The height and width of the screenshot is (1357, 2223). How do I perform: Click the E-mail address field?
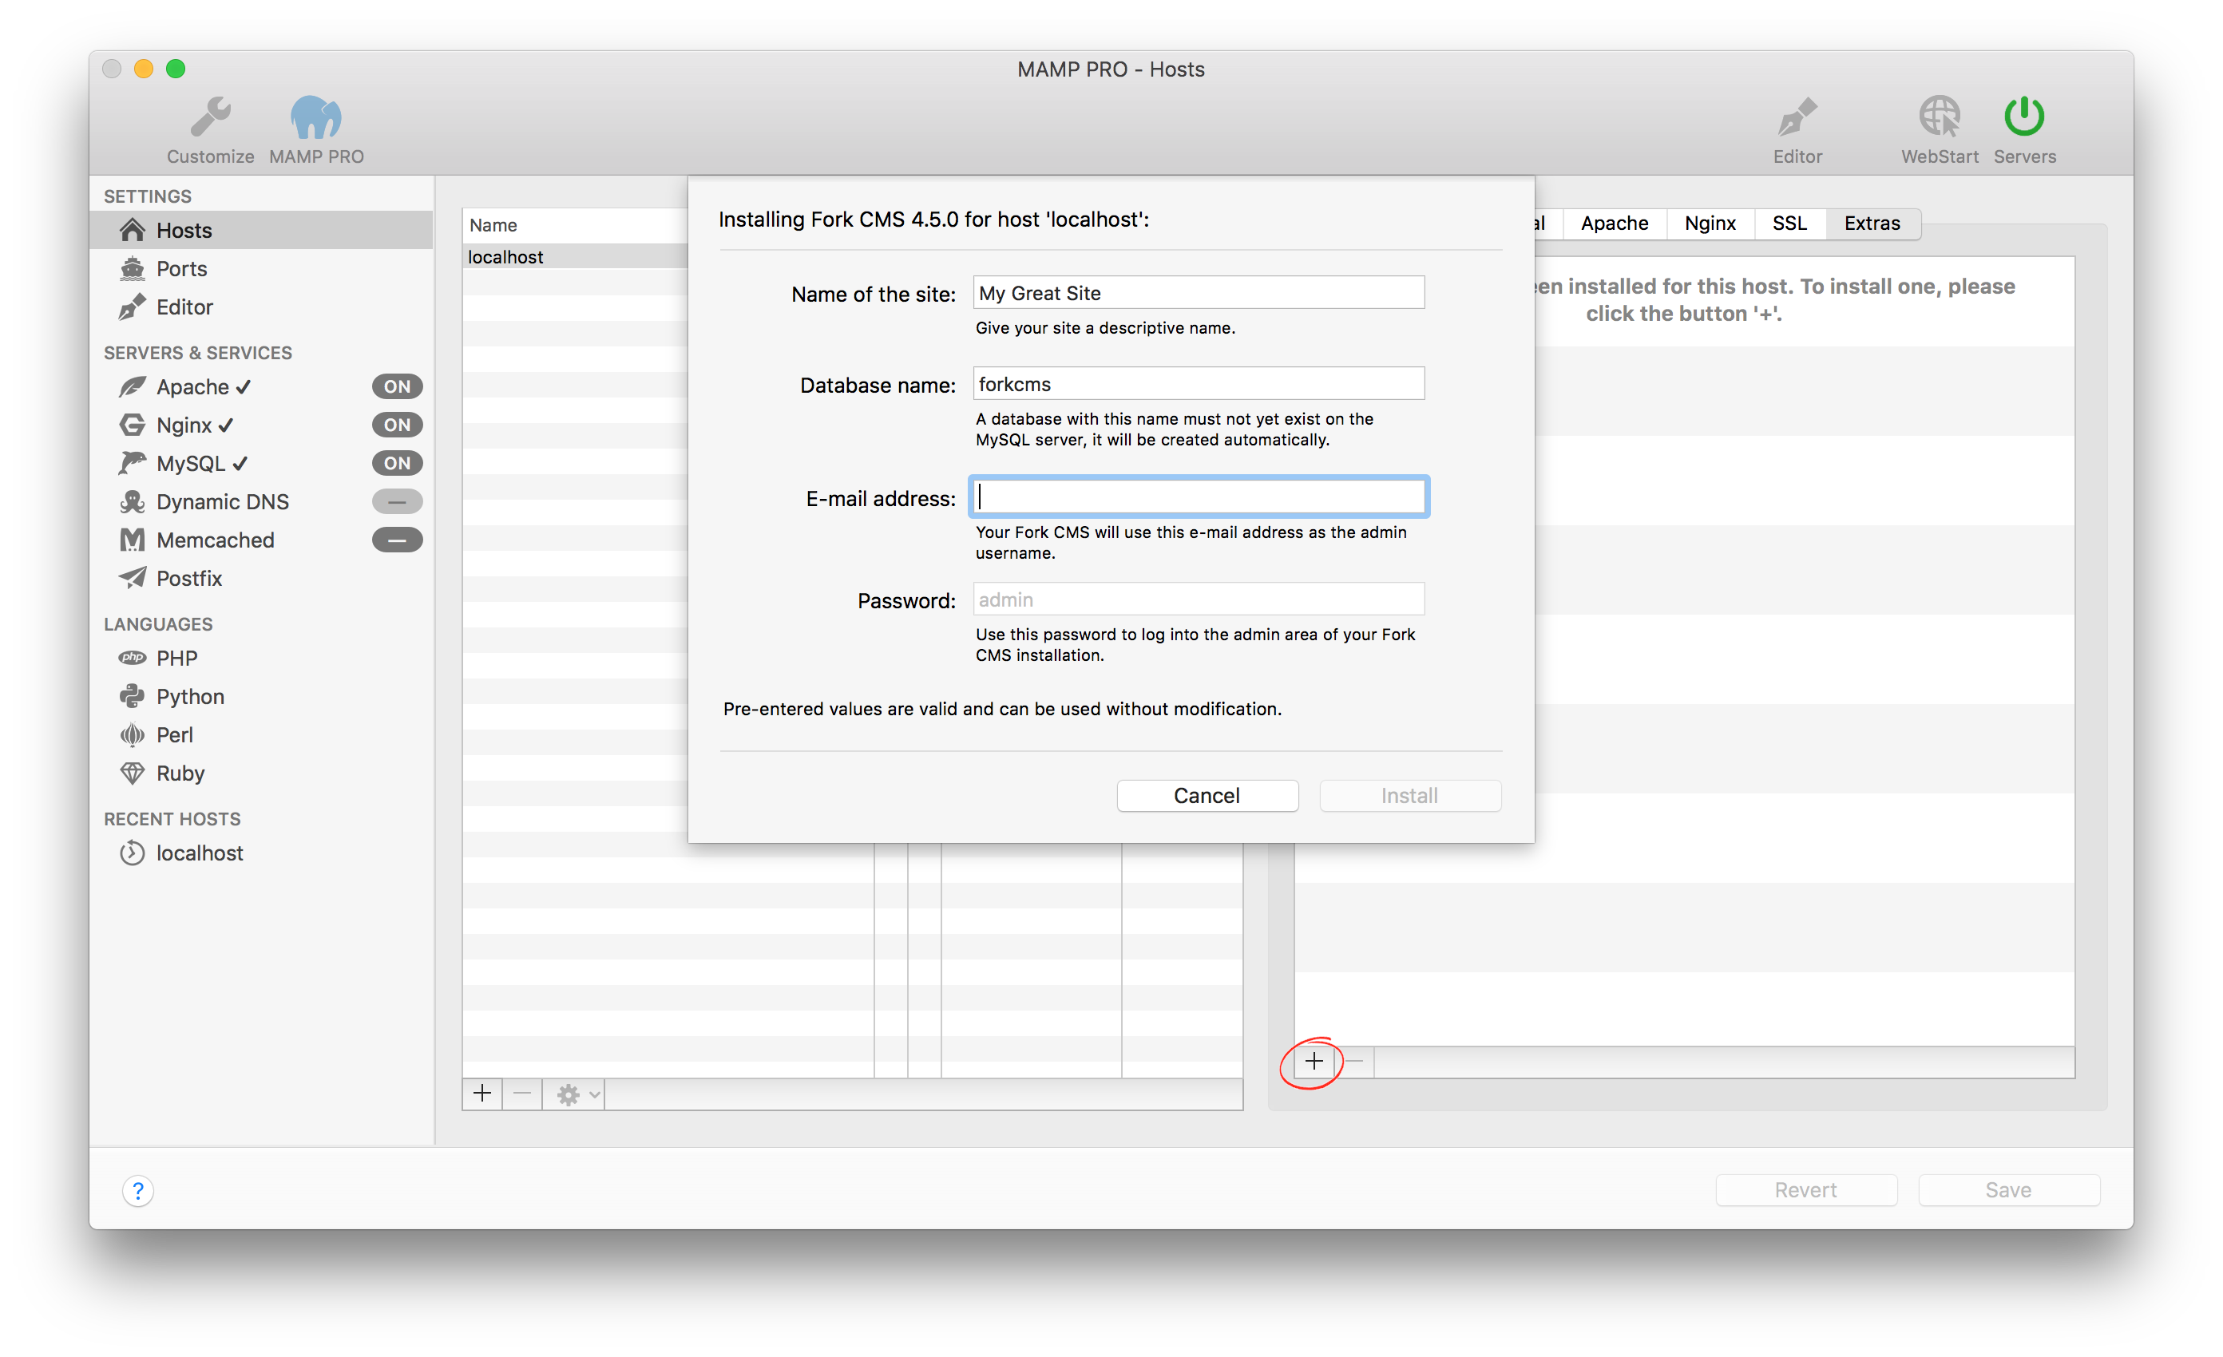[x=1199, y=497]
